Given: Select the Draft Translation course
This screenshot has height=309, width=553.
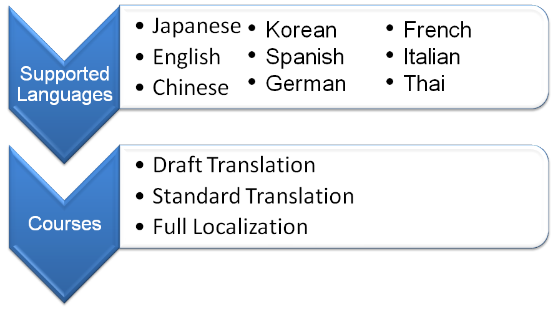Looking at the screenshot, I should (234, 165).
